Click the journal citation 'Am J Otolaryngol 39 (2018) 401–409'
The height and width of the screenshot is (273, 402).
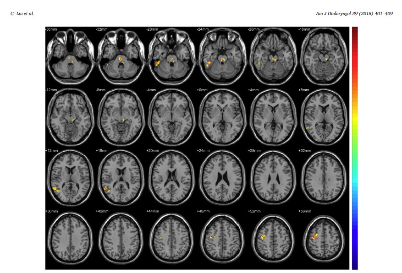(x=354, y=14)
